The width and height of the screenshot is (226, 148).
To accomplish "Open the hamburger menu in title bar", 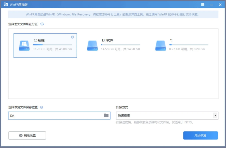I will (x=203, y=5).
